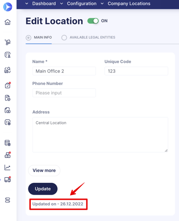Toggle the Edit Location ON switch
Viewport: 179px width, 221px height.
click(93, 21)
